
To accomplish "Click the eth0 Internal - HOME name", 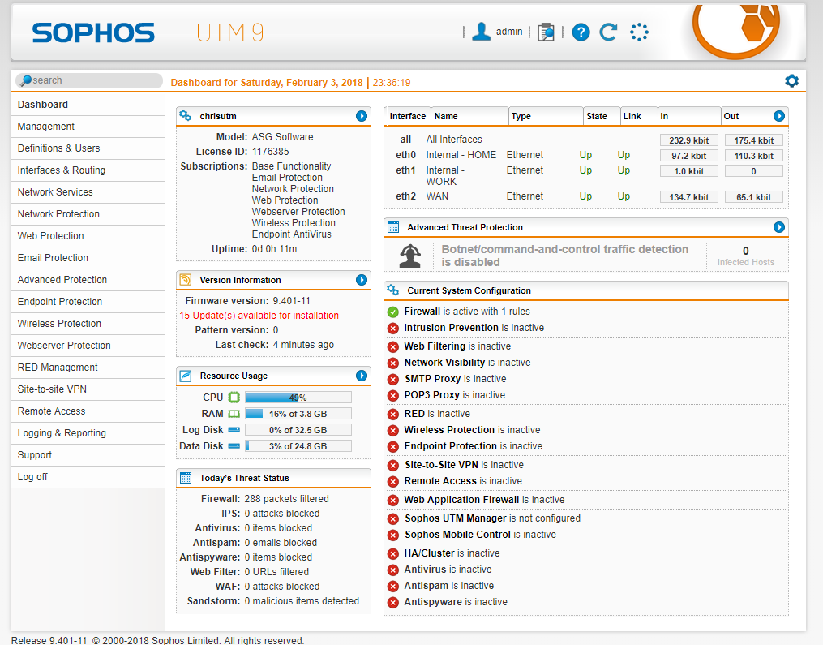I will click(461, 155).
